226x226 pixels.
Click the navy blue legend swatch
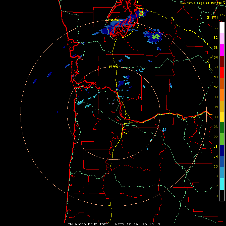[222, 150]
